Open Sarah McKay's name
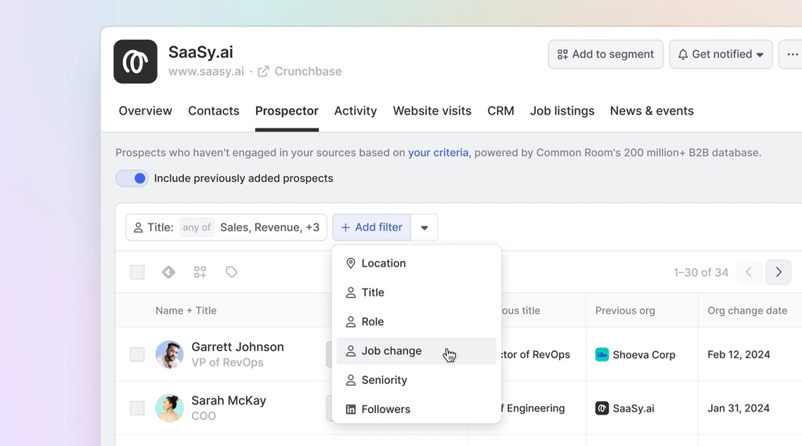The image size is (802, 446). (229, 401)
